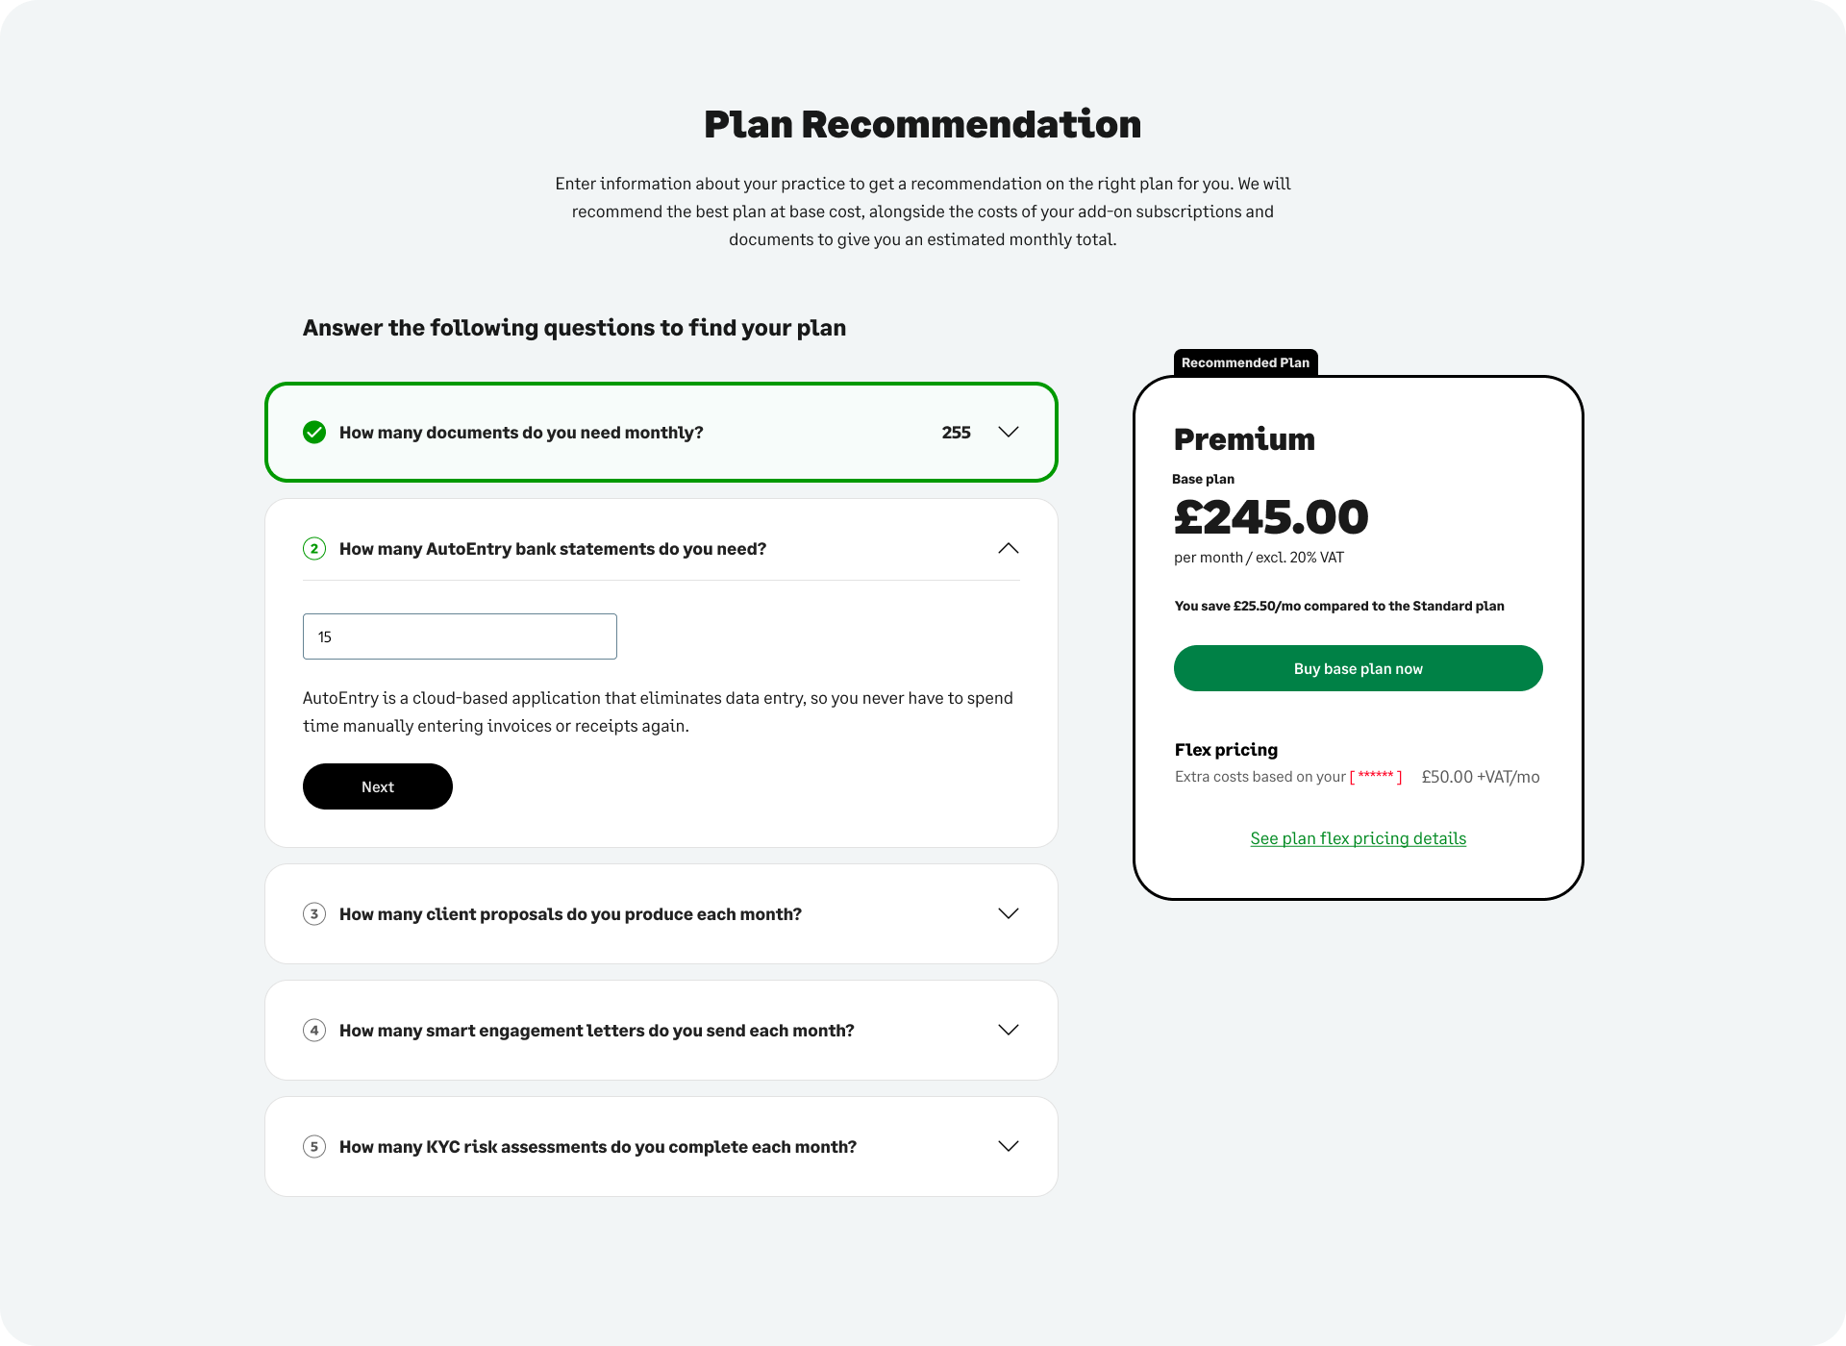
Task: Click the step 4 number badge
Action: [314, 1031]
